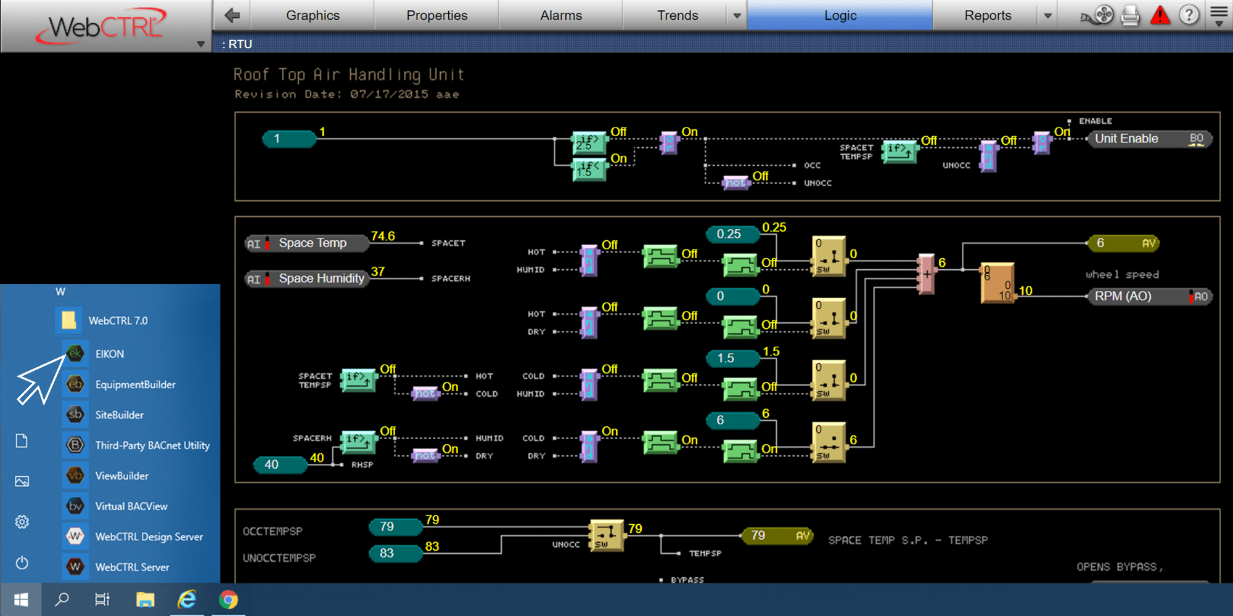Select the Logic tab
This screenshot has height=616, width=1233.
click(x=840, y=15)
